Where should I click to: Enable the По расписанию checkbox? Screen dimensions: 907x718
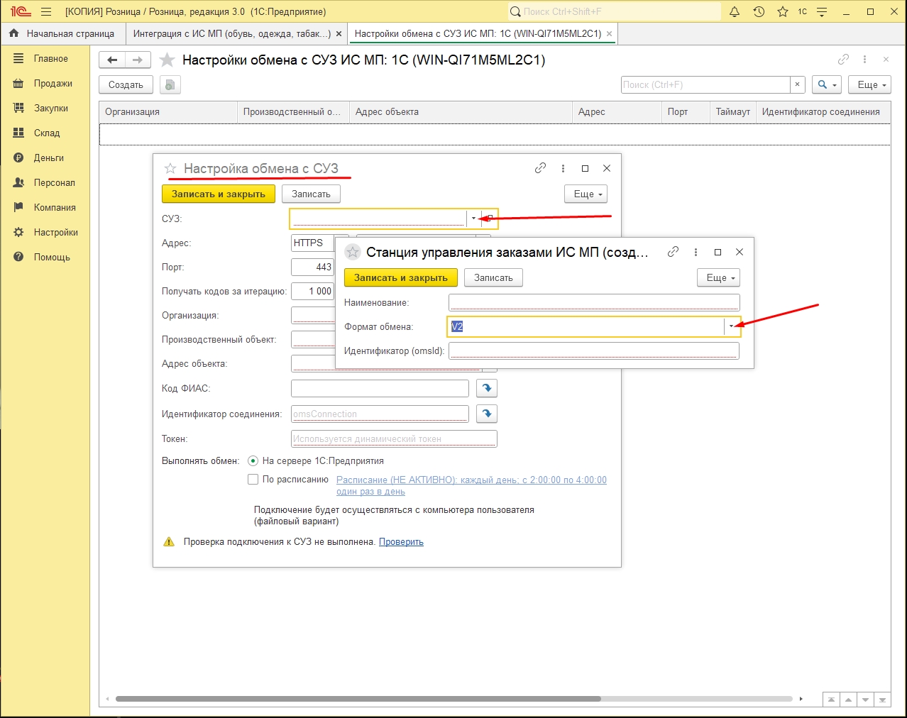[x=253, y=479]
